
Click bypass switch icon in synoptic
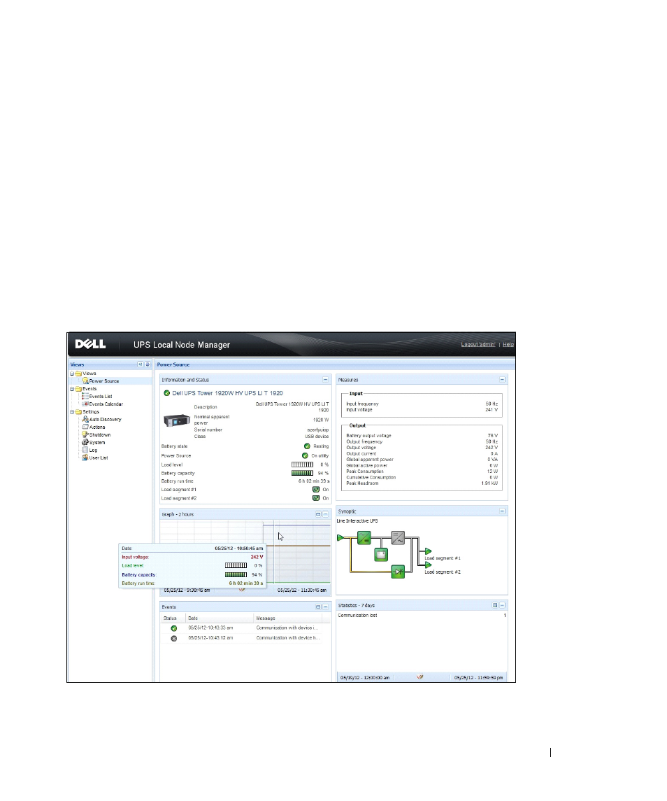click(x=398, y=571)
